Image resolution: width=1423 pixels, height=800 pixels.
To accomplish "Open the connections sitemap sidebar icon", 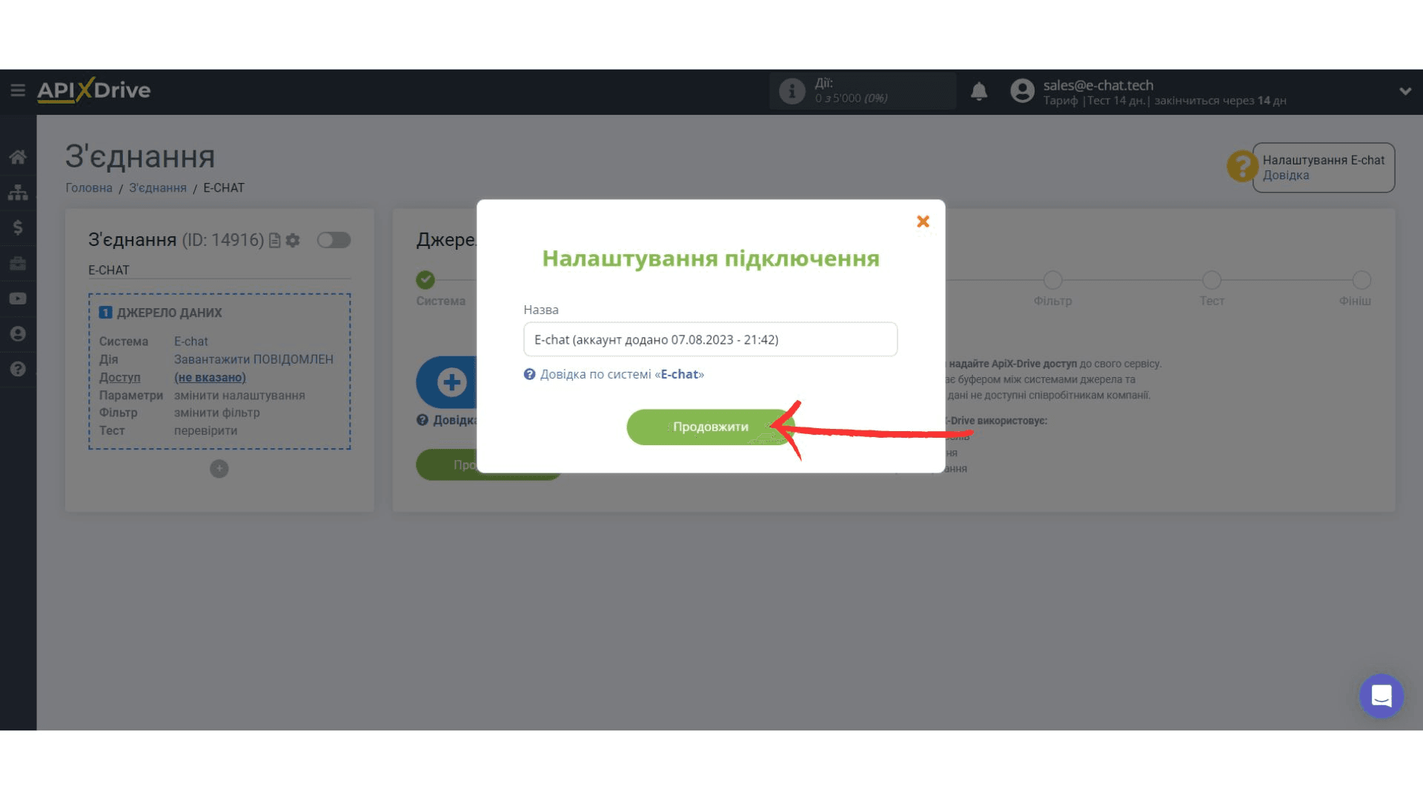I will (x=18, y=193).
